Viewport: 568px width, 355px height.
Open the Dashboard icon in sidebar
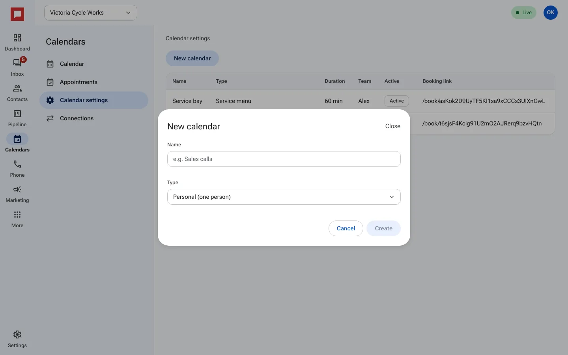point(17,42)
